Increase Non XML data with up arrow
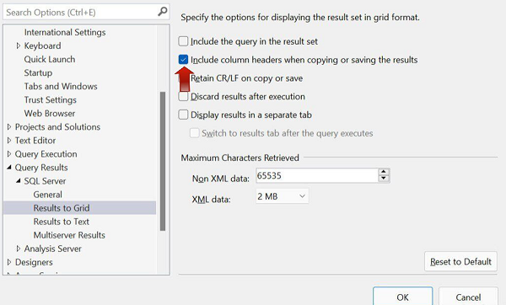506x305 pixels. pyautogui.click(x=384, y=172)
